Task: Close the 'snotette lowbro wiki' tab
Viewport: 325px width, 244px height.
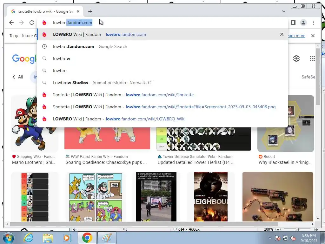Action: coord(78,11)
